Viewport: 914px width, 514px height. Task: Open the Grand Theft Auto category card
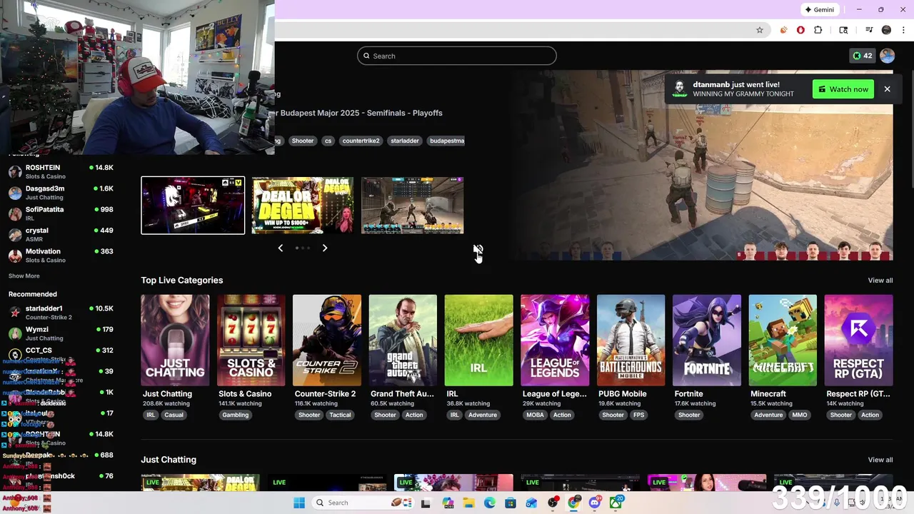(403, 341)
